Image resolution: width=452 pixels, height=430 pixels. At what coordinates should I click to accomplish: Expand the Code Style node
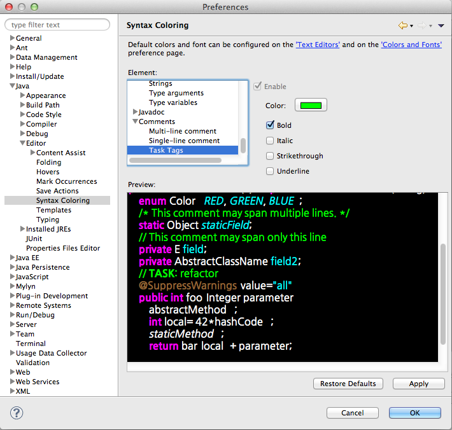point(22,114)
